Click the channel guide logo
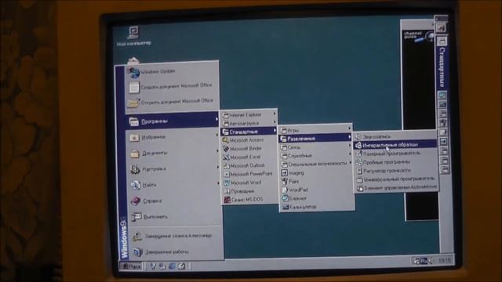The width and height of the screenshot is (502, 282). (x=418, y=37)
